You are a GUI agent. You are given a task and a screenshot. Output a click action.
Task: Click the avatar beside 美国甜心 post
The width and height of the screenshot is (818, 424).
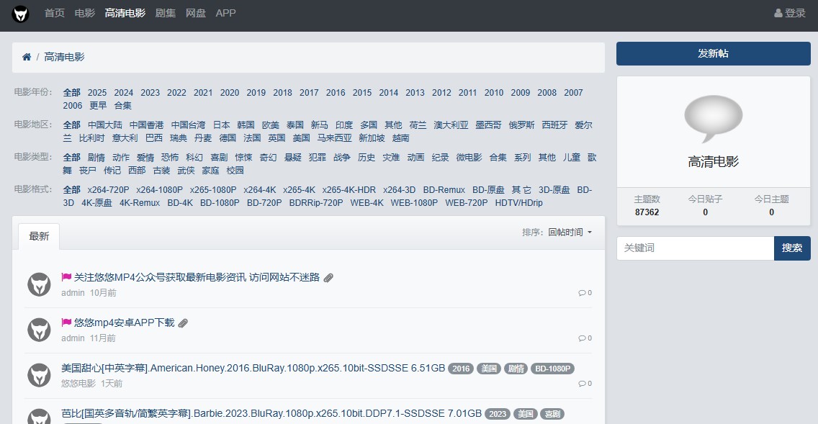pyautogui.click(x=39, y=375)
